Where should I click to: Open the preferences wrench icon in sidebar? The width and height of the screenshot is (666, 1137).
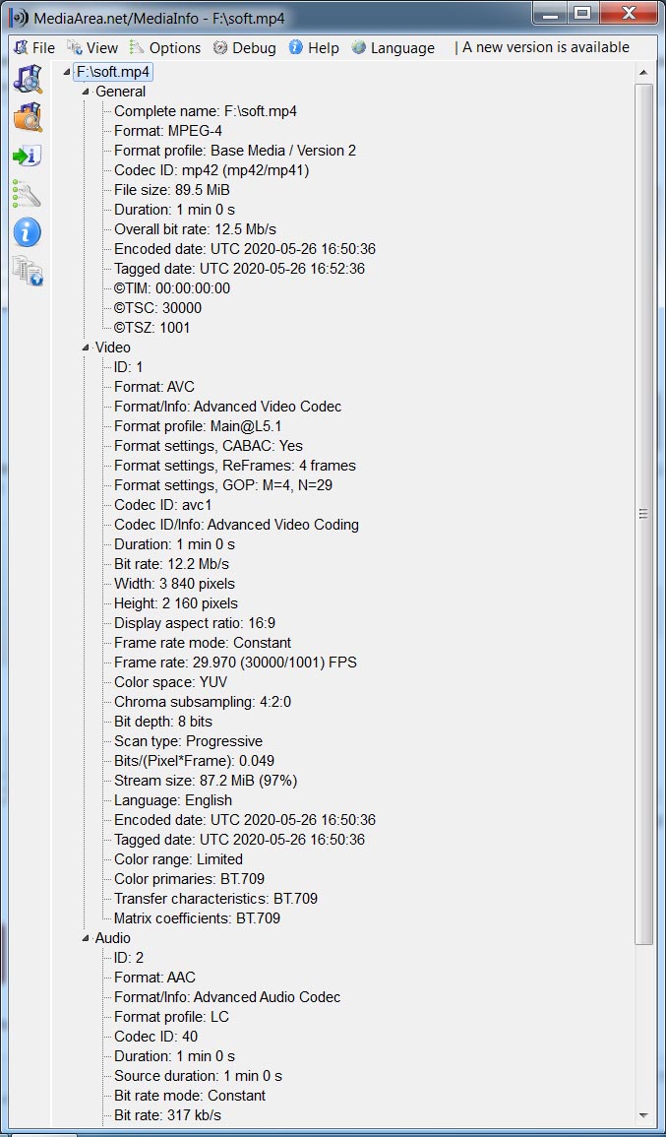pos(27,194)
